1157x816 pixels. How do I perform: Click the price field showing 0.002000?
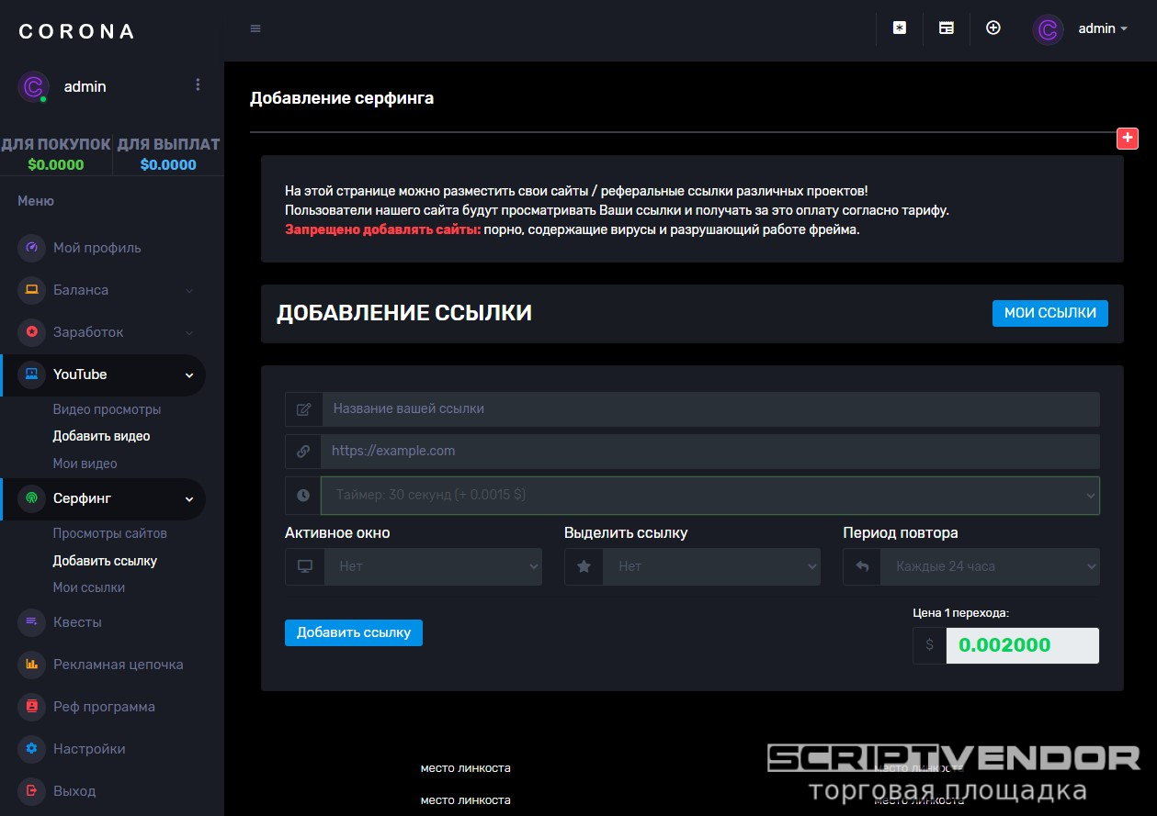pos(1023,645)
